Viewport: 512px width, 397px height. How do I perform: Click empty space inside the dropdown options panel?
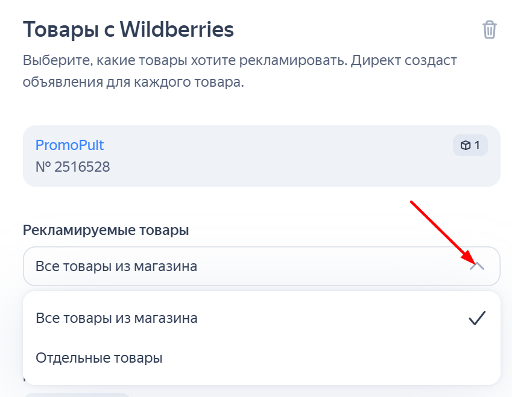pos(326,358)
